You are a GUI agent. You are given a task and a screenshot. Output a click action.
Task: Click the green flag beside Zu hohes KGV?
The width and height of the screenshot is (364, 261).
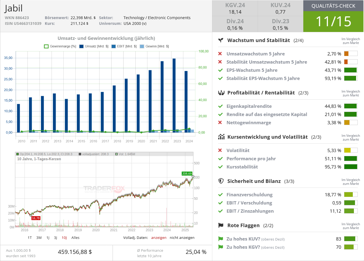pyautogui.click(x=221, y=247)
